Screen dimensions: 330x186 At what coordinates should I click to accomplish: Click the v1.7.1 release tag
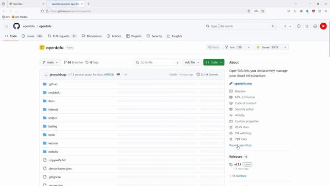(238, 164)
